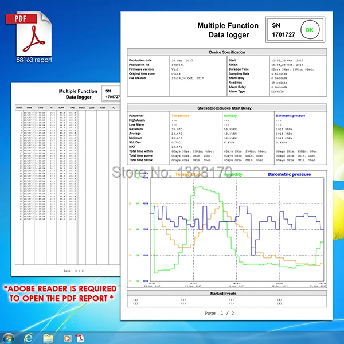Viewport: 344px width, 344px height.
Task: Select serial number "1701727" on page 1
Action: tap(283, 34)
